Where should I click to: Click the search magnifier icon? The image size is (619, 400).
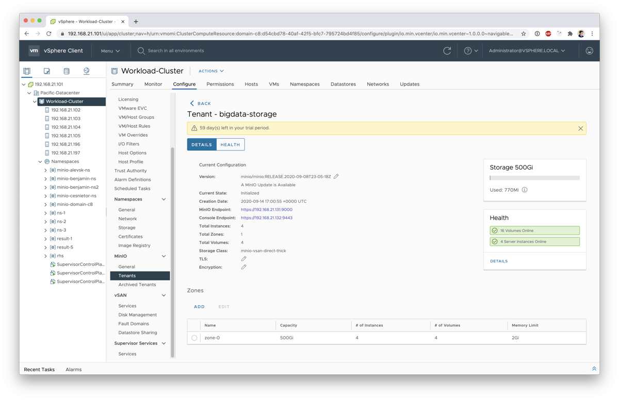point(141,51)
